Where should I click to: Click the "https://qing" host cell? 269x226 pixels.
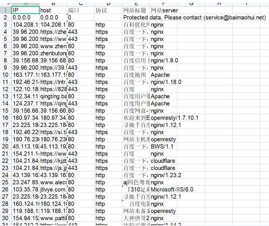point(53,104)
